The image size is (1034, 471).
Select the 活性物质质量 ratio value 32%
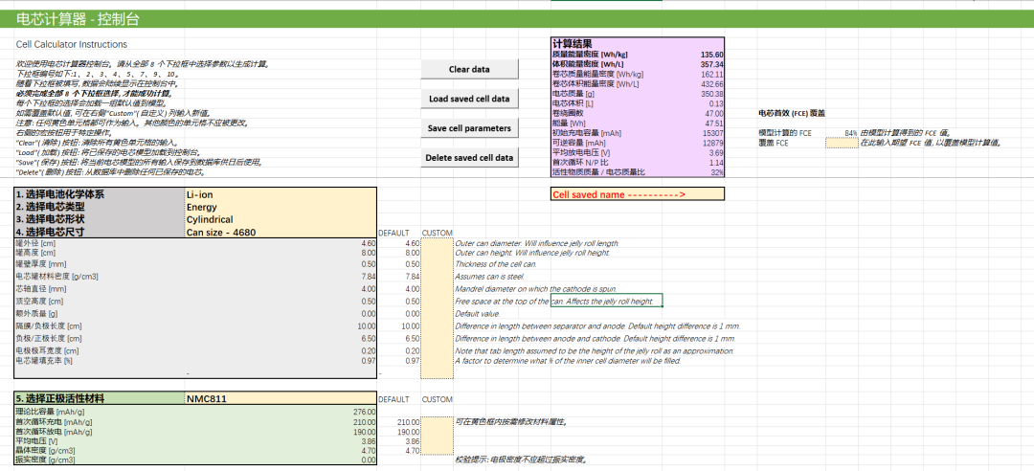717,172
